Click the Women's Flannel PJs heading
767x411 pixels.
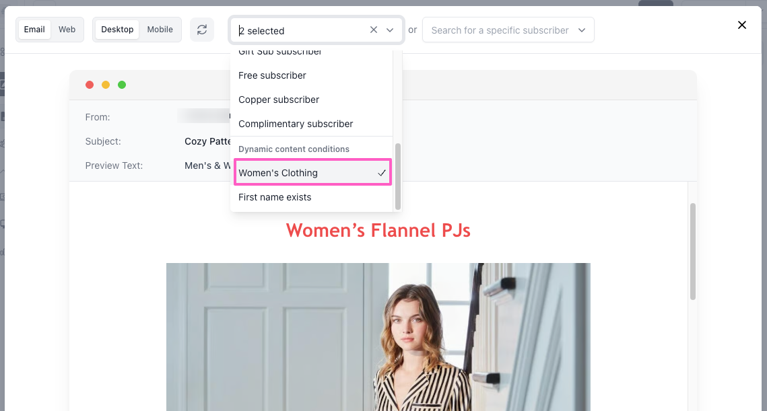378,231
